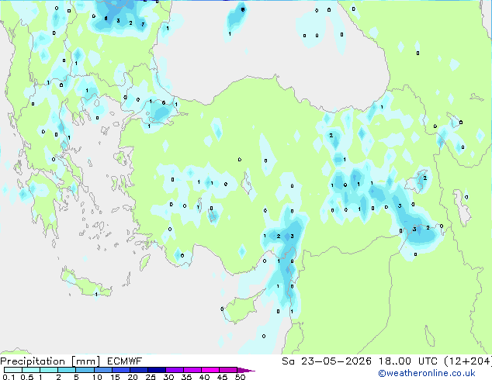
Task: Click the above-50 arrow tip of legend
Action: click(x=246, y=370)
